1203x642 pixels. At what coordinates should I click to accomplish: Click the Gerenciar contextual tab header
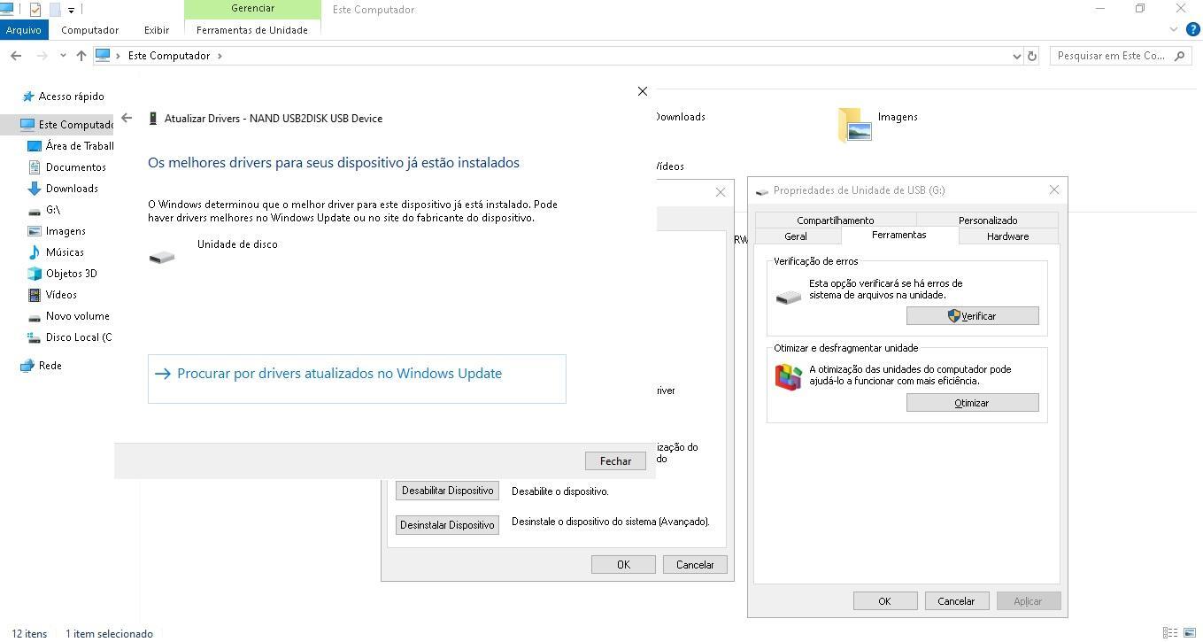coord(252,9)
